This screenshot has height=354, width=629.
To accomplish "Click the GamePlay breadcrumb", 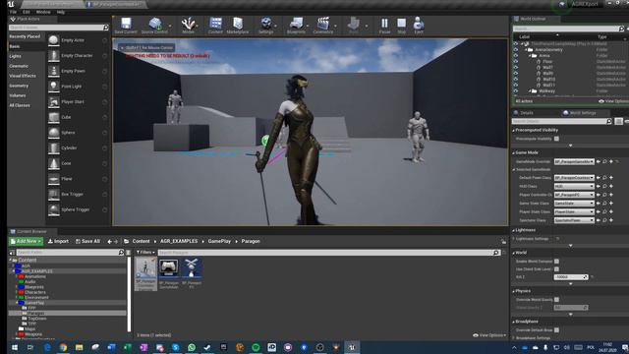I will point(219,241).
